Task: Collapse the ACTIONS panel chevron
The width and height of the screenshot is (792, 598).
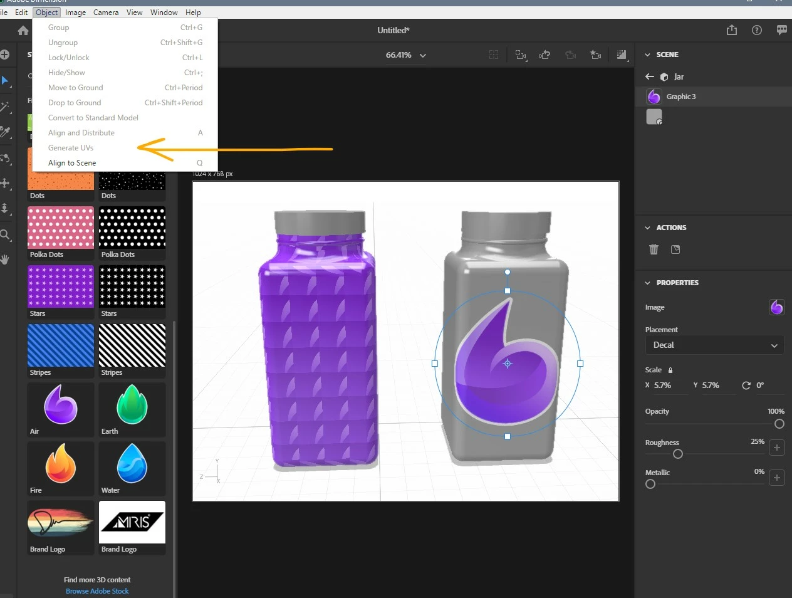Action: pyautogui.click(x=647, y=228)
